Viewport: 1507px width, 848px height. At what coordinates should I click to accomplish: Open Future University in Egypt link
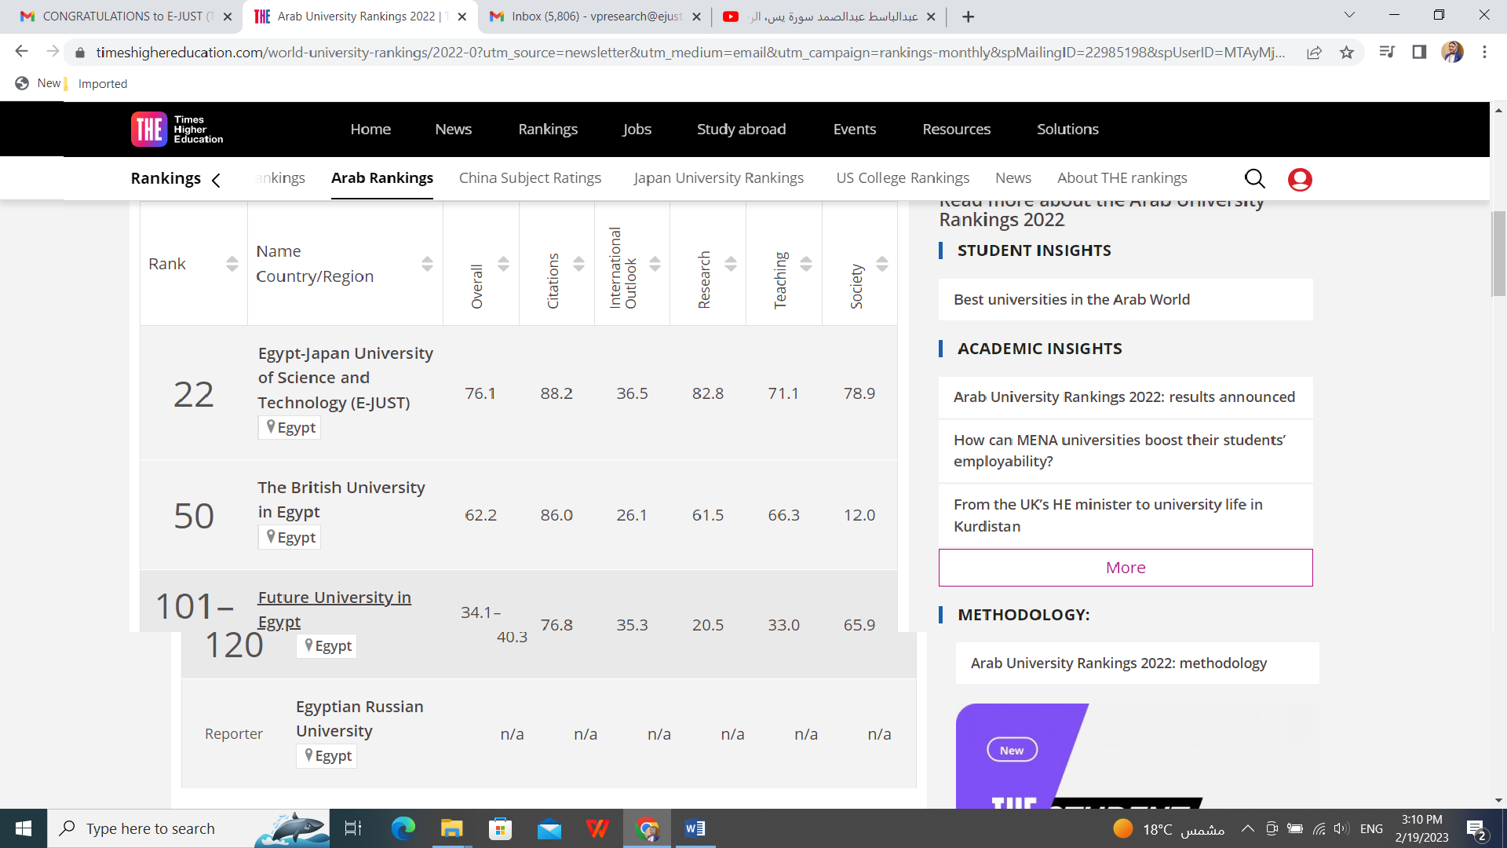[334, 609]
